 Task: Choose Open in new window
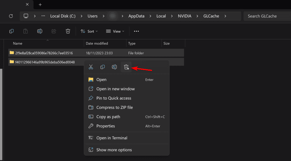tap(127, 89)
